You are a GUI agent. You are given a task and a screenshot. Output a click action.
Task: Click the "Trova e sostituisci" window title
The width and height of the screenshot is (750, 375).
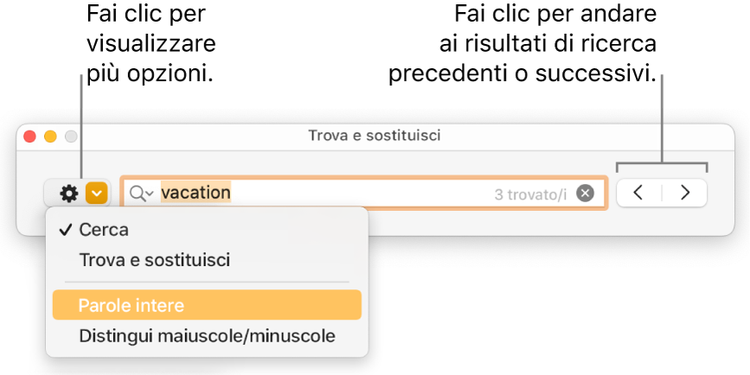(x=375, y=136)
